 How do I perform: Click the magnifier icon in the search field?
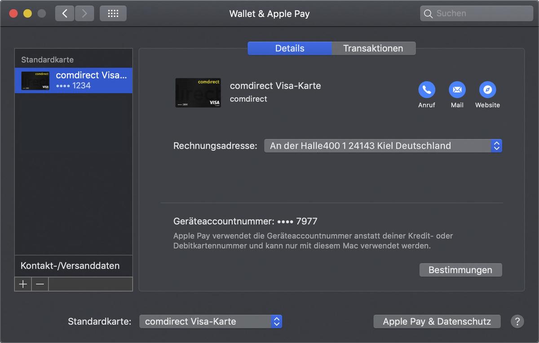(428, 13)
